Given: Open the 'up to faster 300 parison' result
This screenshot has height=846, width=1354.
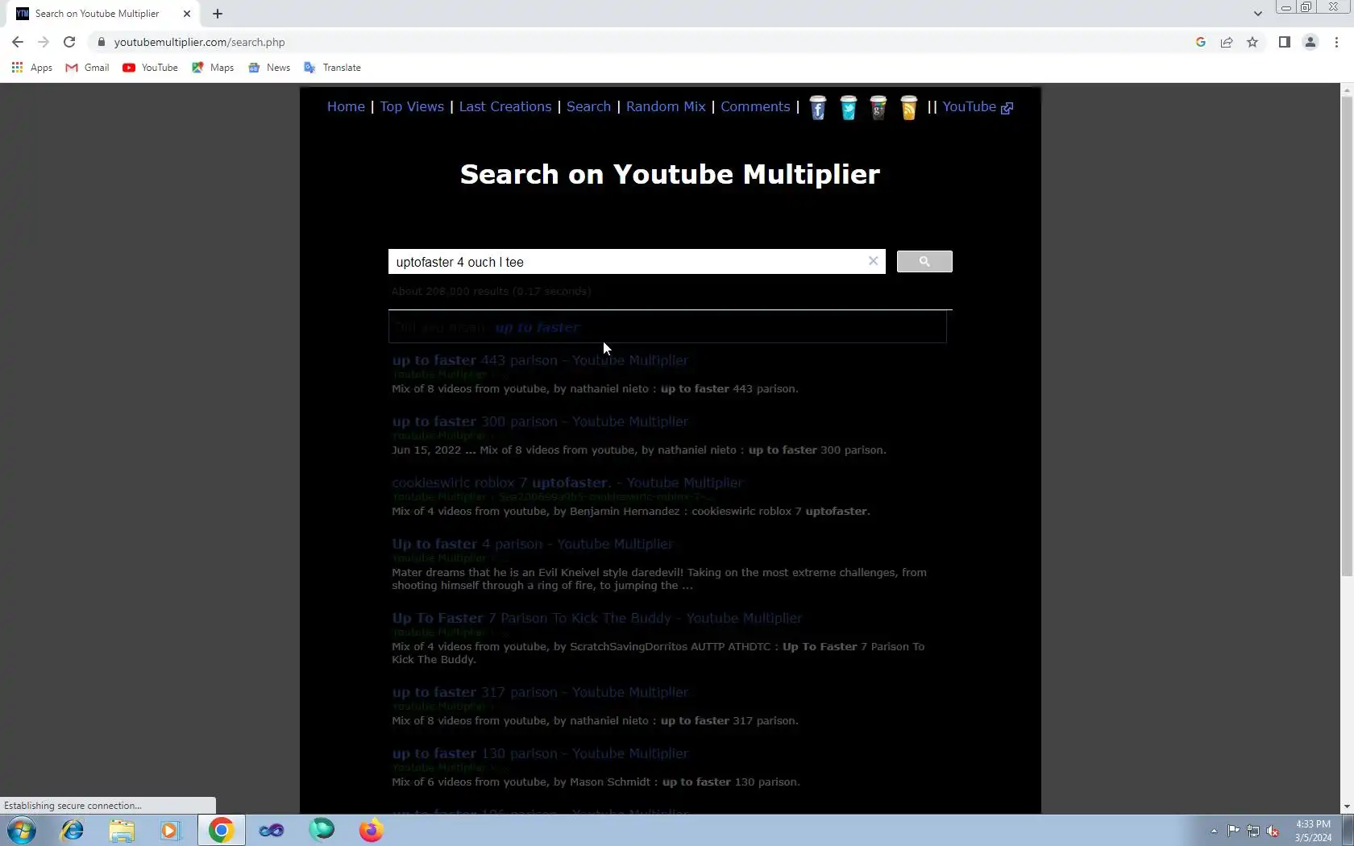Looking at the screenshot, I should pyautogui.click(x=540, y=421).
